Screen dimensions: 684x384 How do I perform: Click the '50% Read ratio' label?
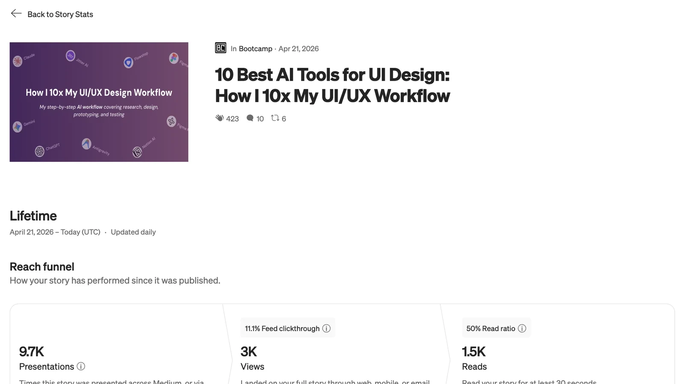[x=491, y=329]
